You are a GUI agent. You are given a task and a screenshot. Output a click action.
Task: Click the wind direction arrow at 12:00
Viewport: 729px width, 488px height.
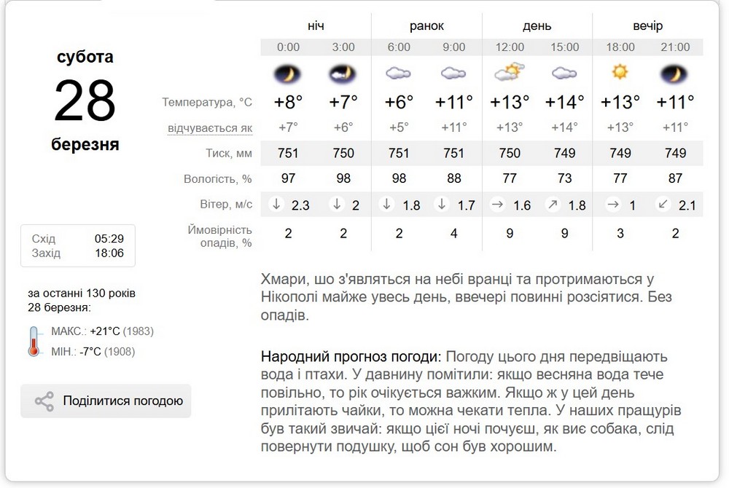496,205
